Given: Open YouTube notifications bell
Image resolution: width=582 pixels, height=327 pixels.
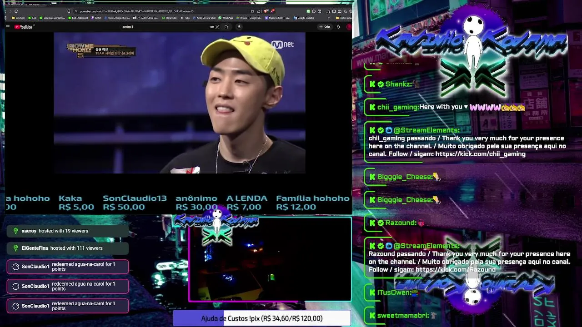Looking at the screenshot, I should (x=338, y=27).
